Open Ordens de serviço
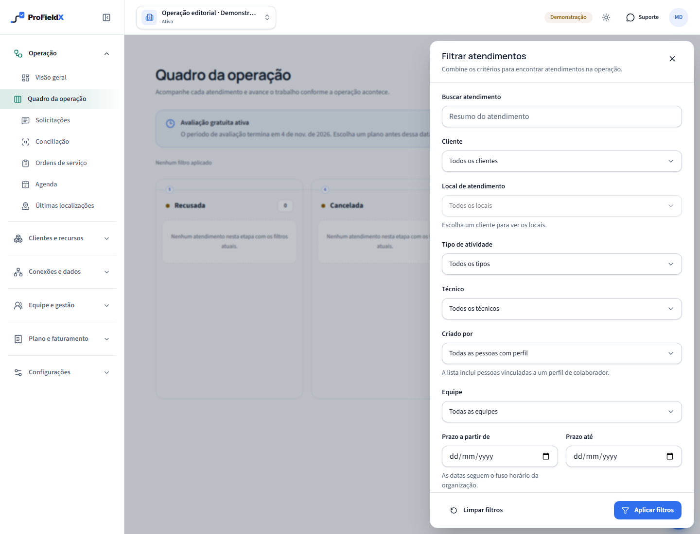 tap(62, 163)
